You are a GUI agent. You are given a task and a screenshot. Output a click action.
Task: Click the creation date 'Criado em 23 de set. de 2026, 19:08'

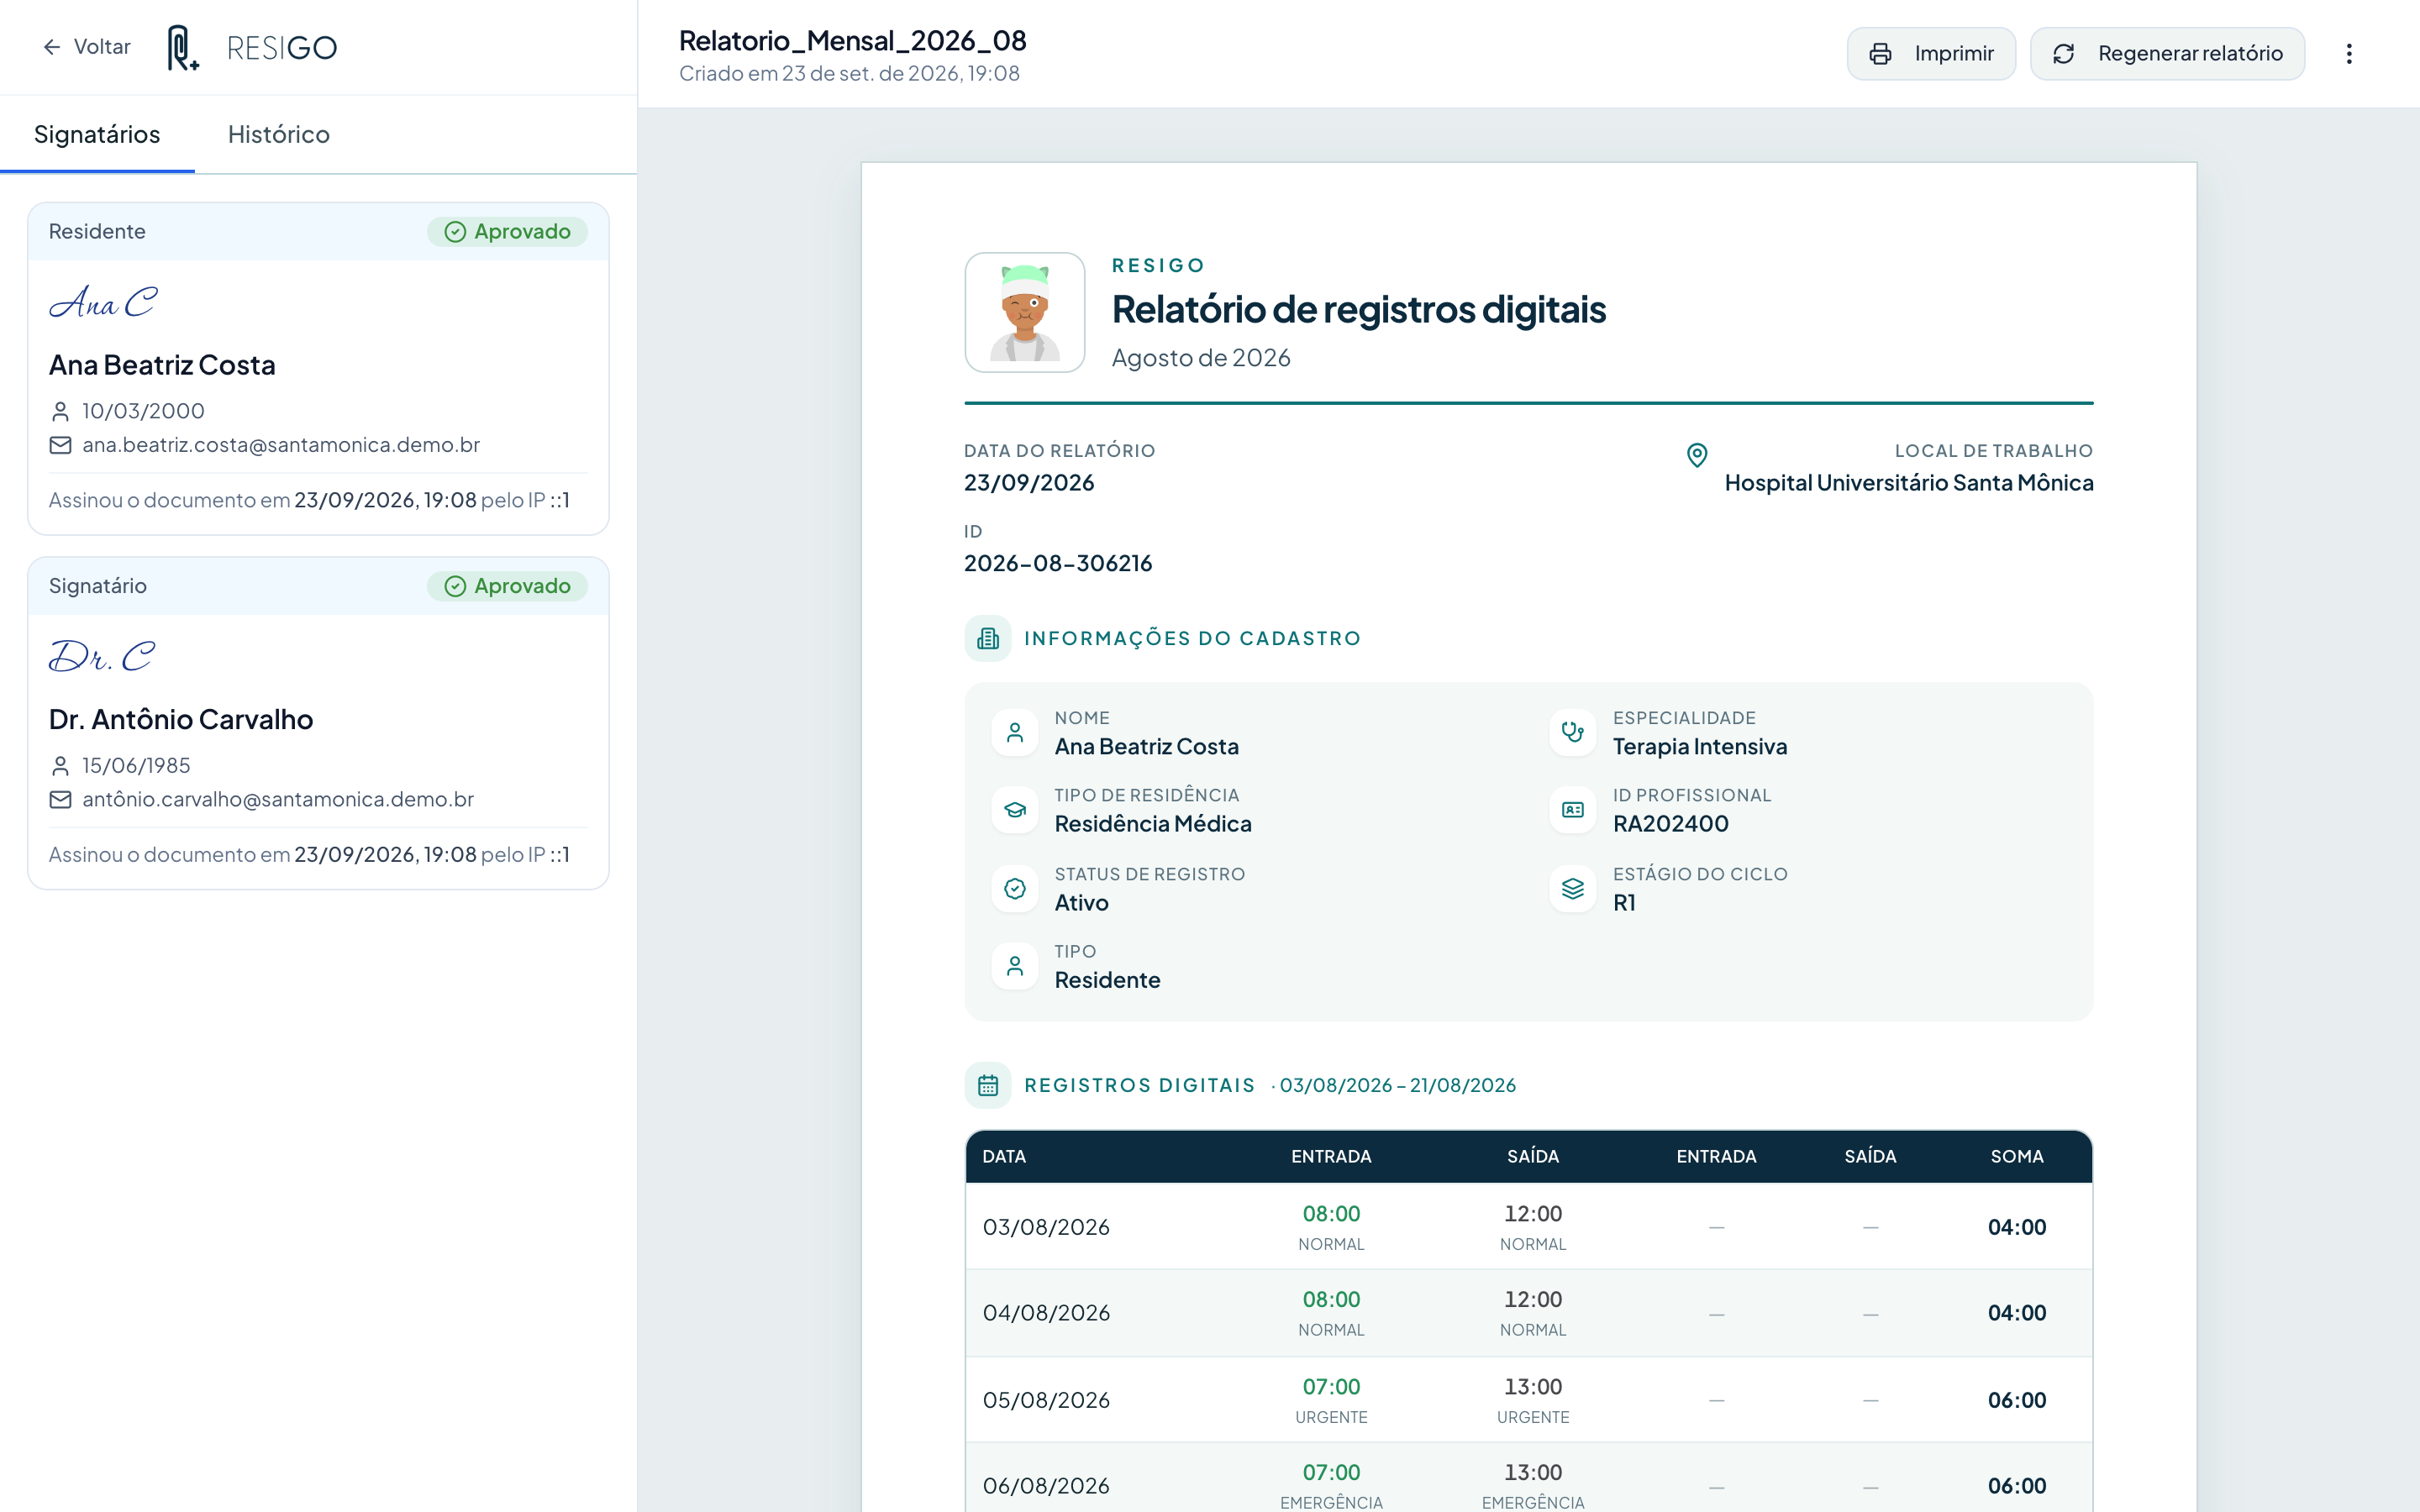tap(849, 74)
